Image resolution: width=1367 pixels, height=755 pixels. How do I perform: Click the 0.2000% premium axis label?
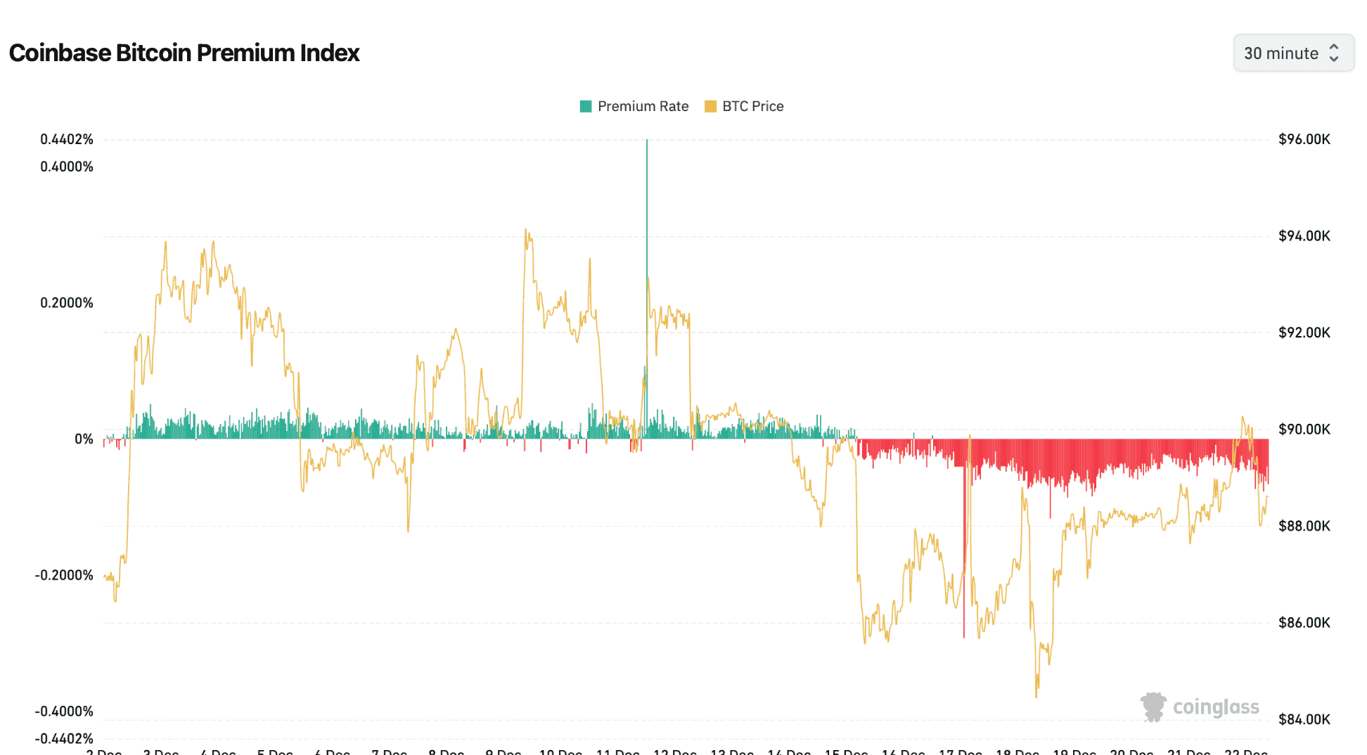(x=67, y=303)
